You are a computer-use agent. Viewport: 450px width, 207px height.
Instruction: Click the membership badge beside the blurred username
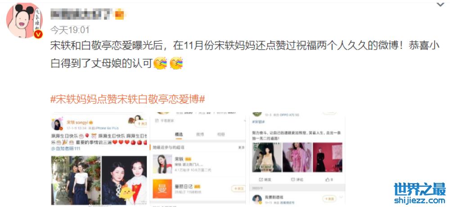point(119,14)
